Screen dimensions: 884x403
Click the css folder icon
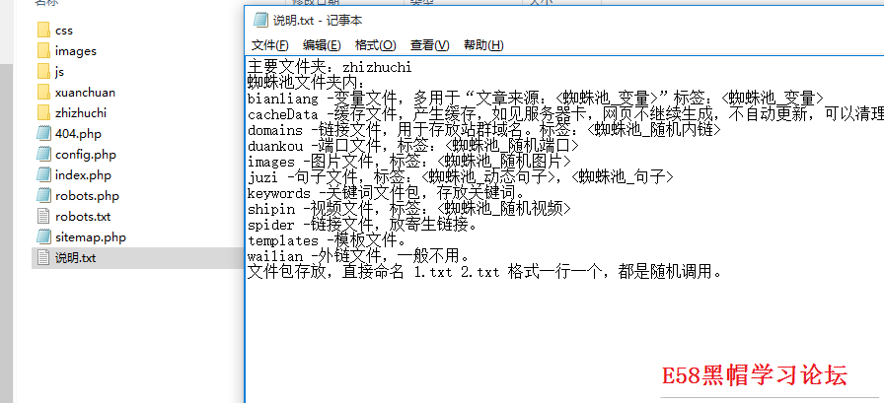(42, 31)
